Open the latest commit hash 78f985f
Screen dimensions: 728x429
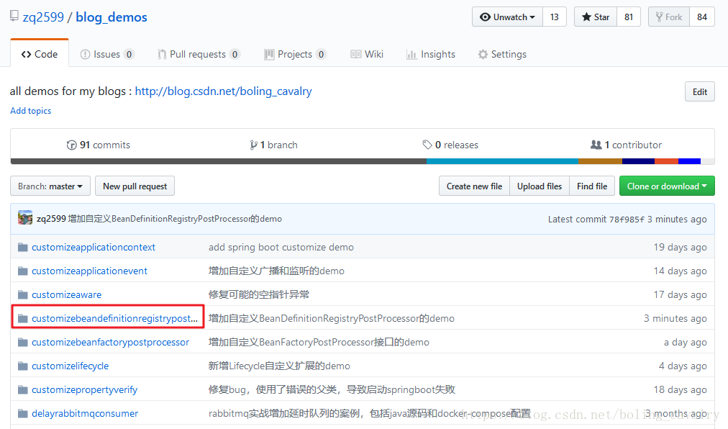coord(627,219)
